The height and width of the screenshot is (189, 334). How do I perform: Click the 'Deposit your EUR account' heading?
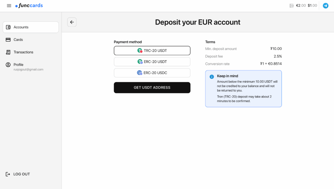pos(198,22)
